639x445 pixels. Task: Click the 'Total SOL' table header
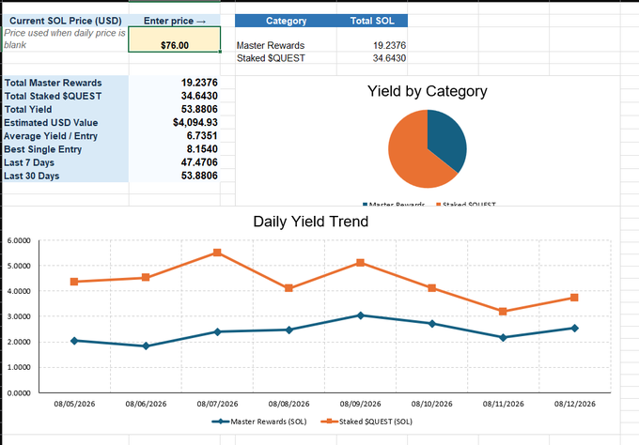pyautogui.click(x=372, y=21)
